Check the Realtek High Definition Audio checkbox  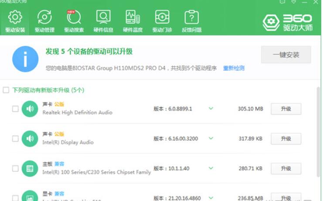[15, 109]
